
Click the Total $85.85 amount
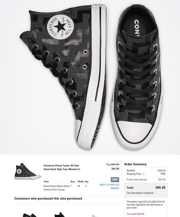coord(160,188)
